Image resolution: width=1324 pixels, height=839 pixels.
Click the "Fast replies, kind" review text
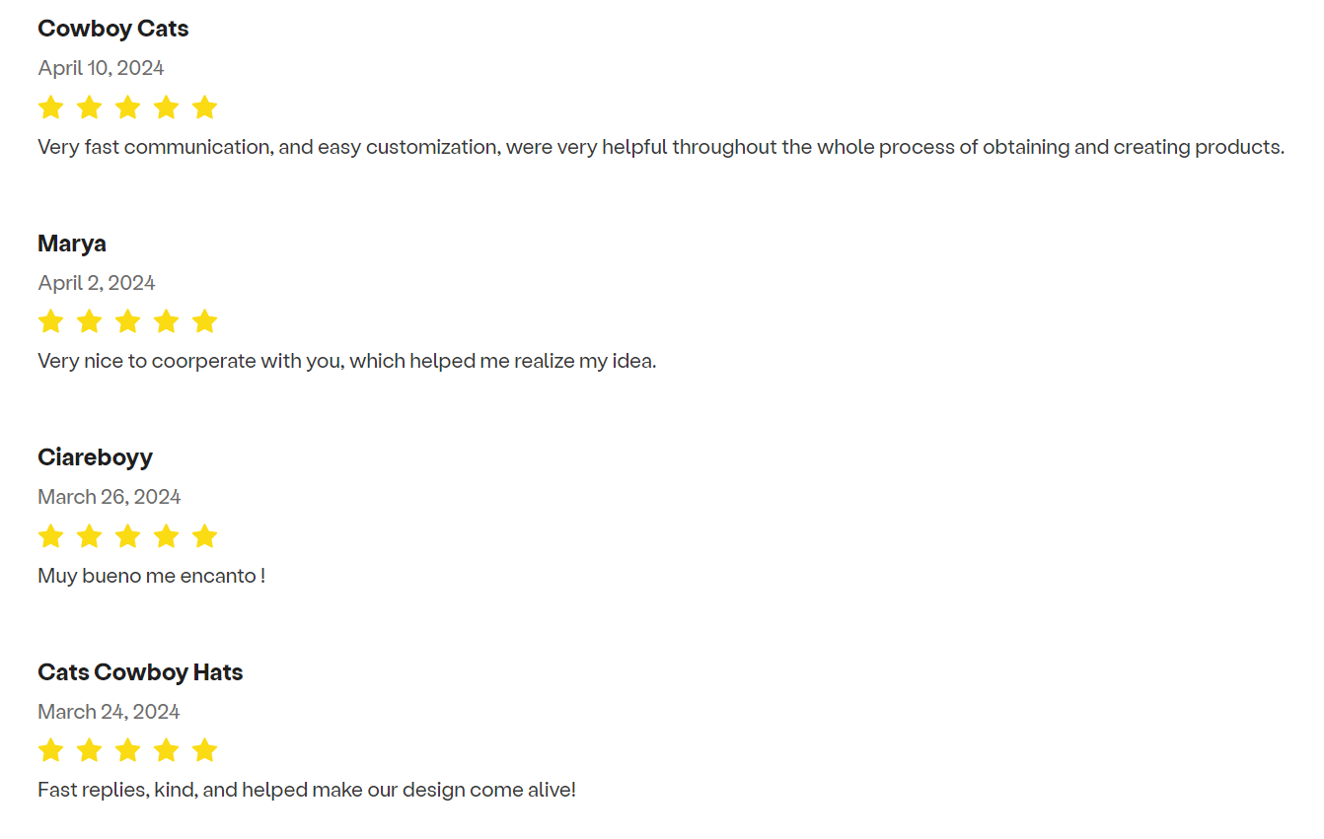pos(307,790)
